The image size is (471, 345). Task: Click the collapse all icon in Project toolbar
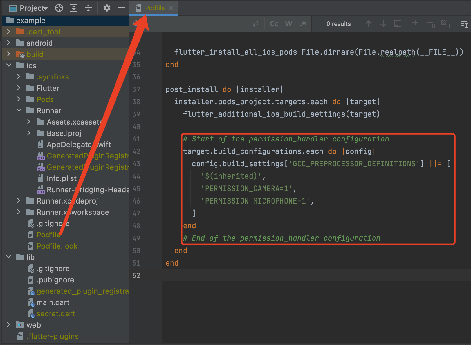coord(88,8)
